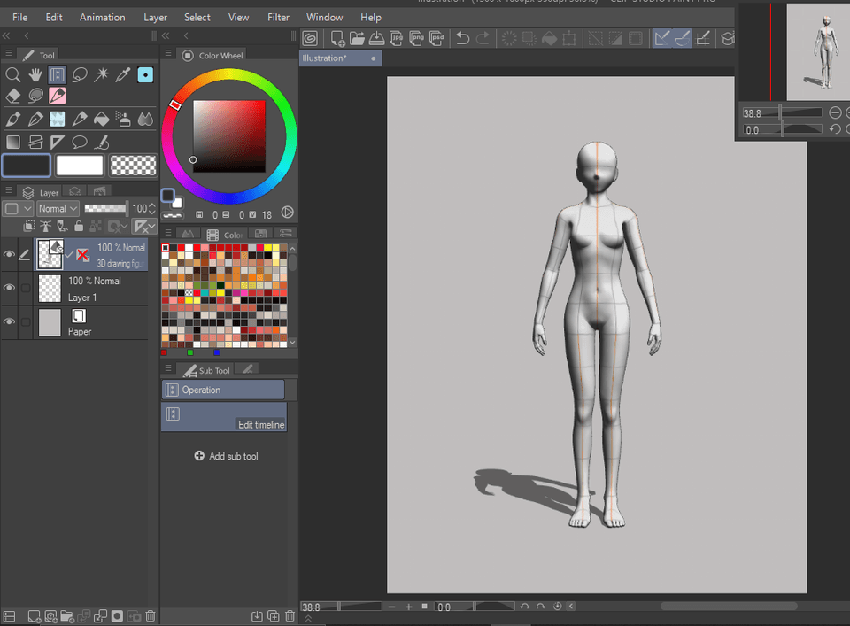Open Color Wheel palette menu hamburger

coord(168,54)
